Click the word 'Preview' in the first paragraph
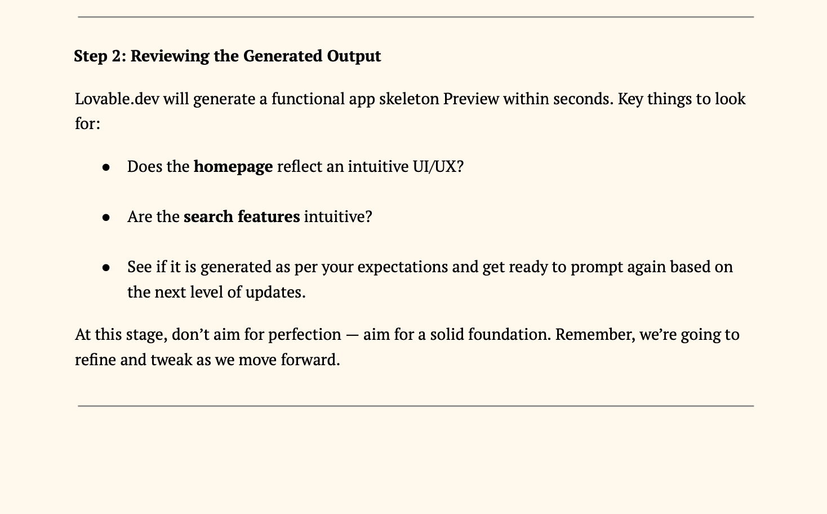 tap(471, 99)
